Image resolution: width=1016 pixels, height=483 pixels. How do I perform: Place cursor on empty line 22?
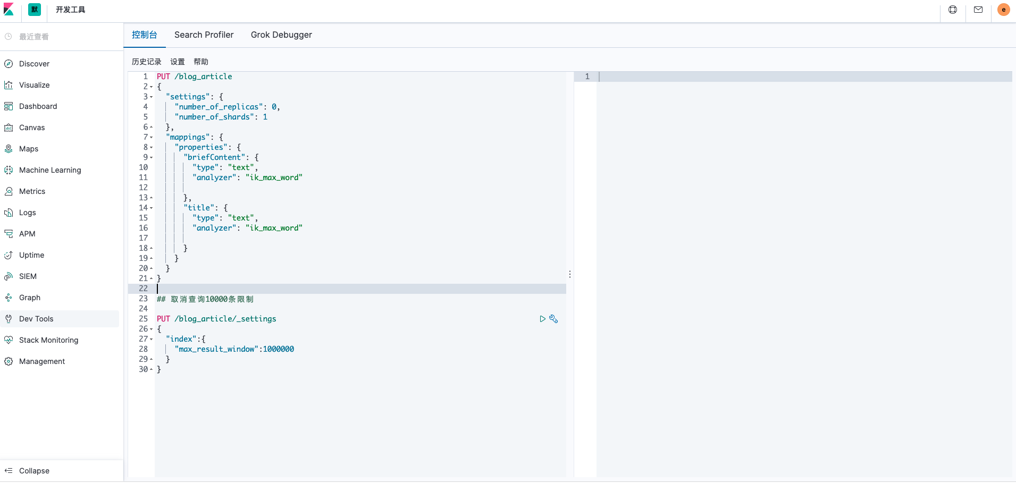click(360, 289)
